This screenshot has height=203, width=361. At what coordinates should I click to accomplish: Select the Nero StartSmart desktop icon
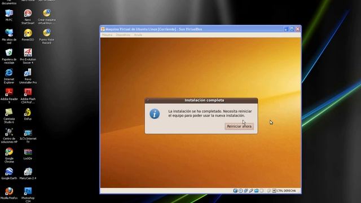tap(28, 16)
